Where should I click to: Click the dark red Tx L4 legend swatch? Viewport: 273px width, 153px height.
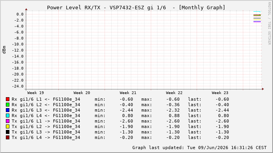(7, 137)
